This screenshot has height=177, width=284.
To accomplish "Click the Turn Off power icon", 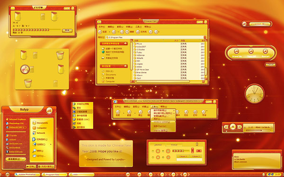I will click(251, 51).
